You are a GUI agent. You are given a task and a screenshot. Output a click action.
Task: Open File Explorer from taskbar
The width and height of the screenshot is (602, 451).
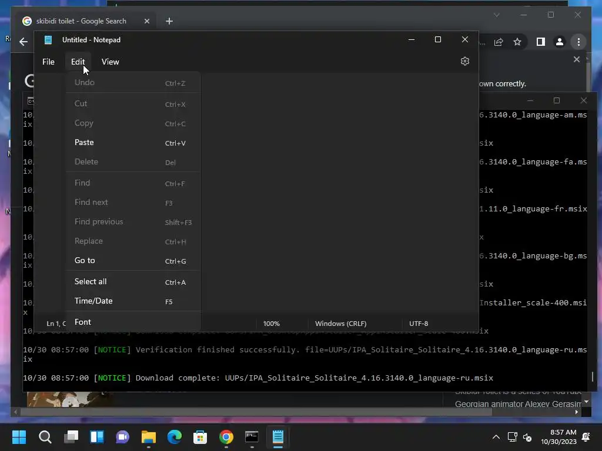pyautogui.click(x=149, y=437)
